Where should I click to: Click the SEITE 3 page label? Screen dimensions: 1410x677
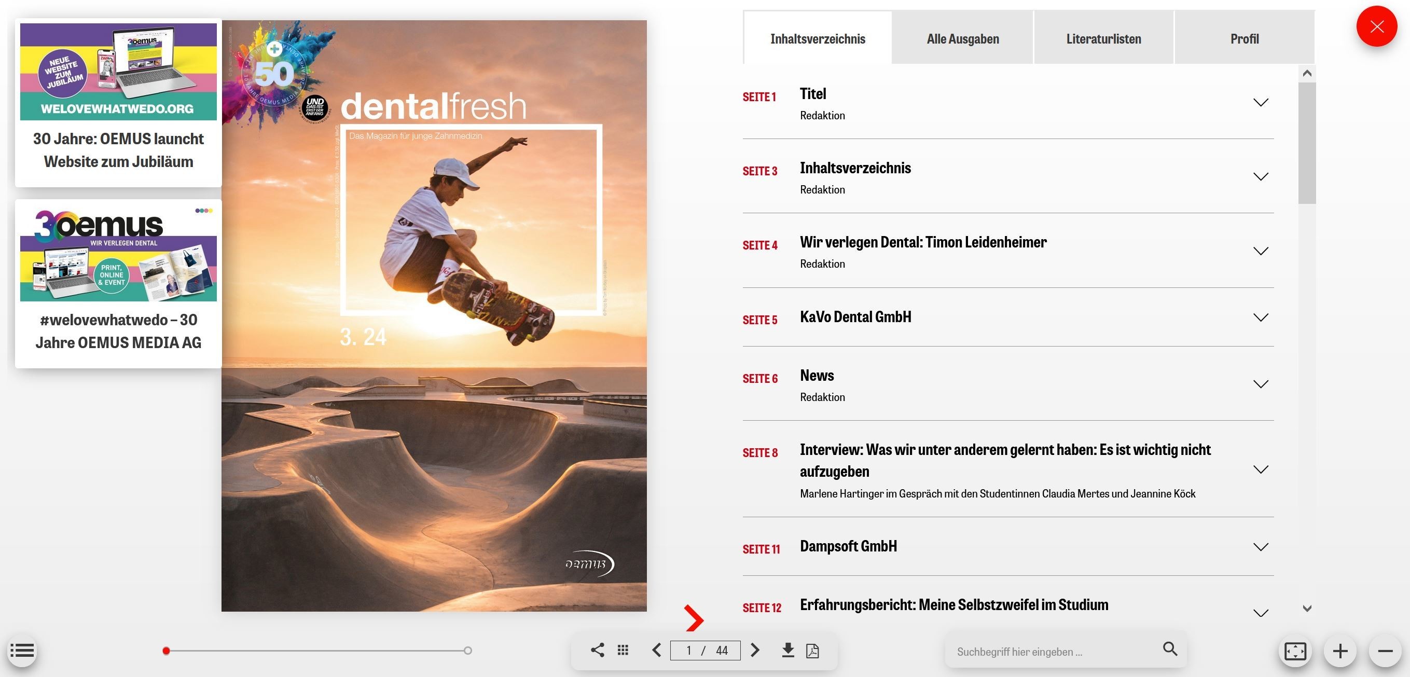(x=760, y=171)
